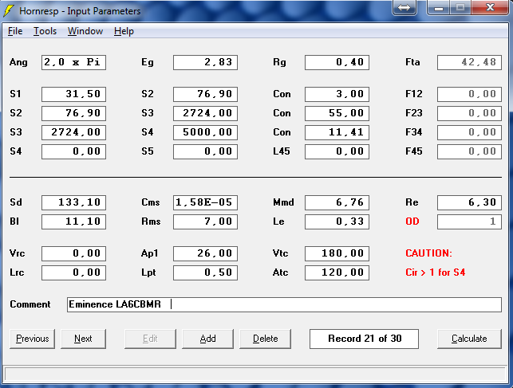Click the Record 21 of 30 indicator

pos(364,339)
